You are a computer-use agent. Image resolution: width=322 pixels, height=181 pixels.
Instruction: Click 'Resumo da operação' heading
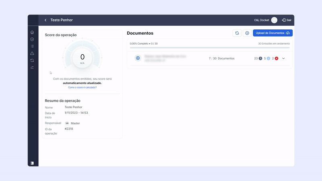pyautogui.click(x=63, y=101)
